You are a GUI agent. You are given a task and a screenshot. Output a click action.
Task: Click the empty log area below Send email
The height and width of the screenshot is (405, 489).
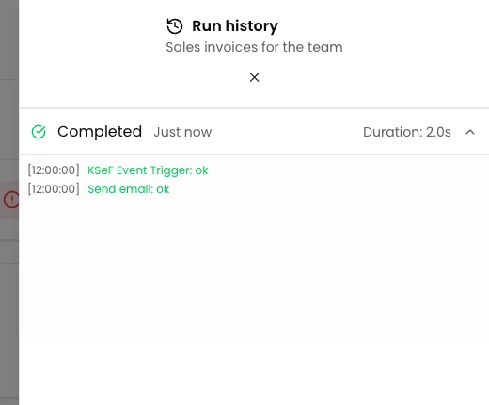point(254,267)
